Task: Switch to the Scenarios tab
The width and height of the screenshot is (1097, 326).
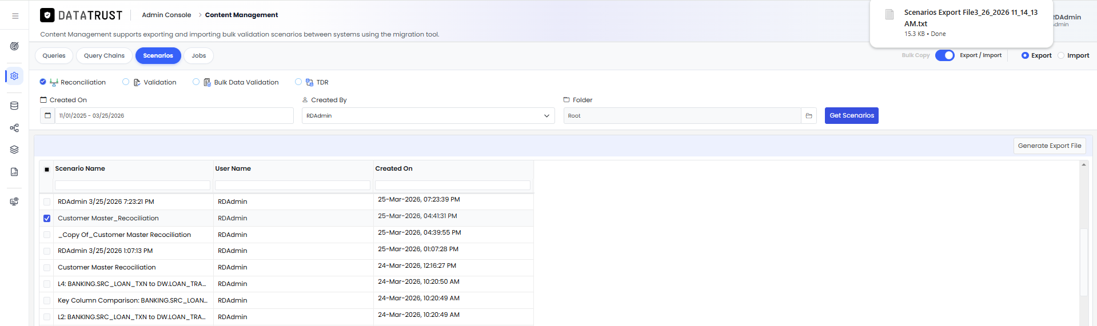Action: [158, 55]
